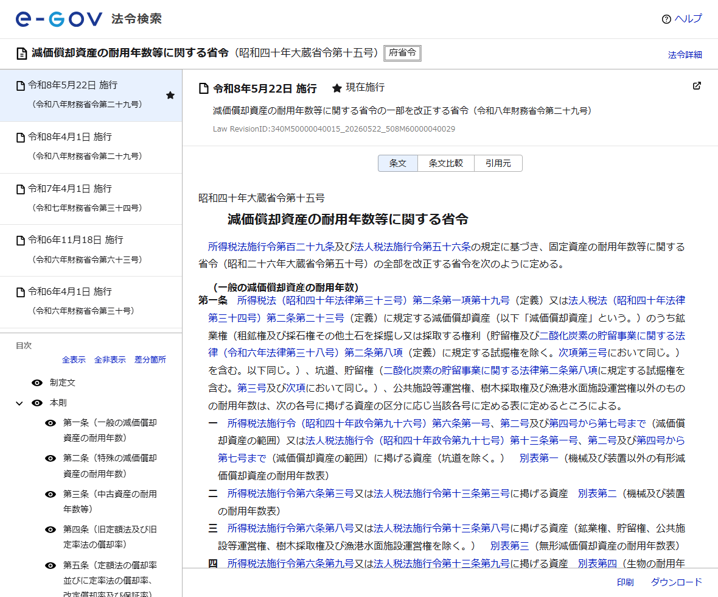718x597 pixels.
Task: Open law in new window icon
Action: click(x=697, y=86)
